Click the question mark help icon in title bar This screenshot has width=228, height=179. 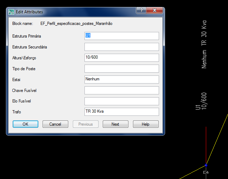coord(141,10)
